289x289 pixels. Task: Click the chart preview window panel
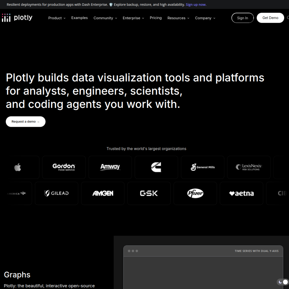(x=203, y=267)
